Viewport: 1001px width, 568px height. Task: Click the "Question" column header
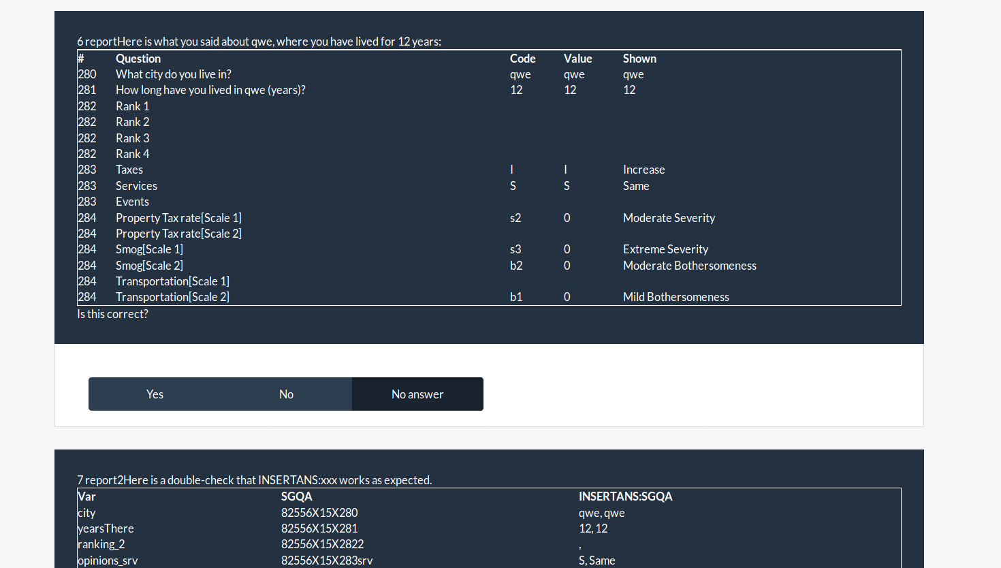tap(138, 59)
